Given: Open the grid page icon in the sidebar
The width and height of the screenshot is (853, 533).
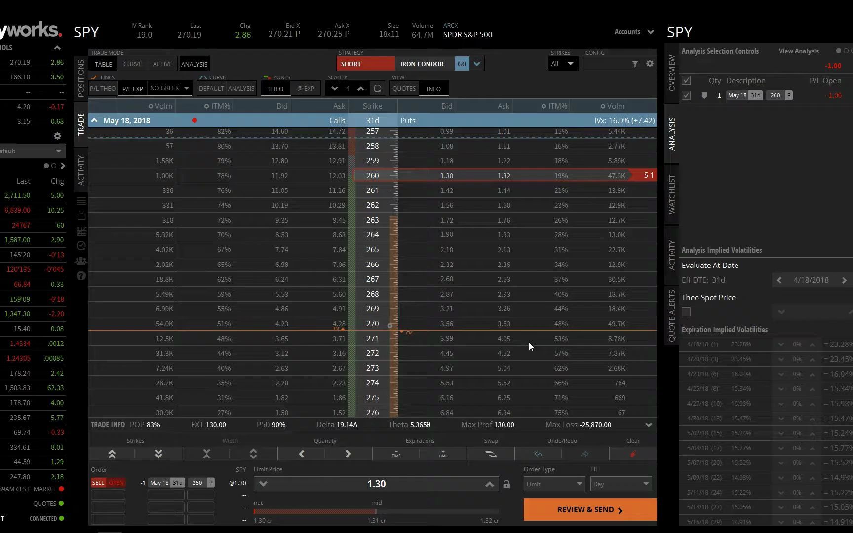Looking at the screenshot, I should pos(81,231).
